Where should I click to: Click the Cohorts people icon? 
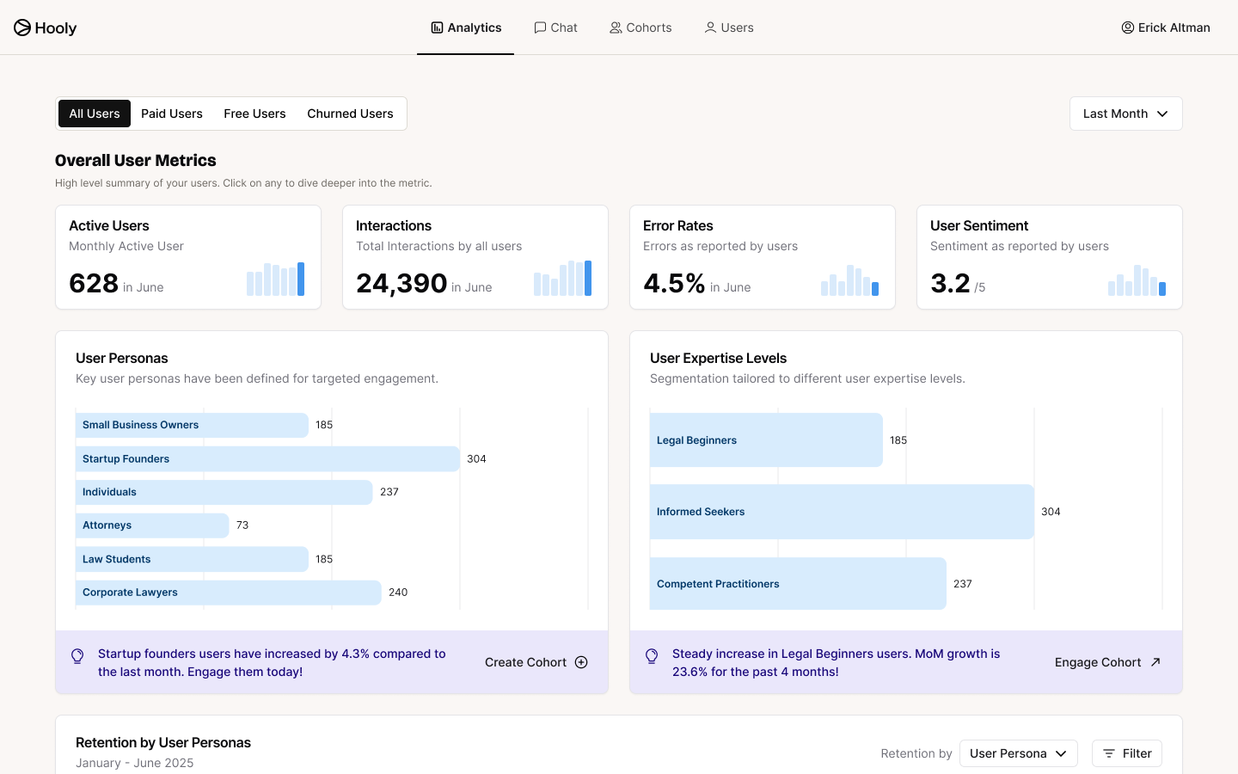[616, 28]
